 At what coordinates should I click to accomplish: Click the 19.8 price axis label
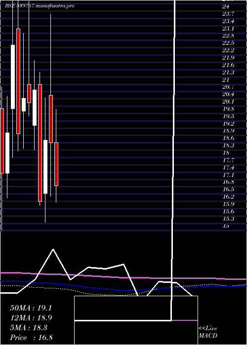228,109
